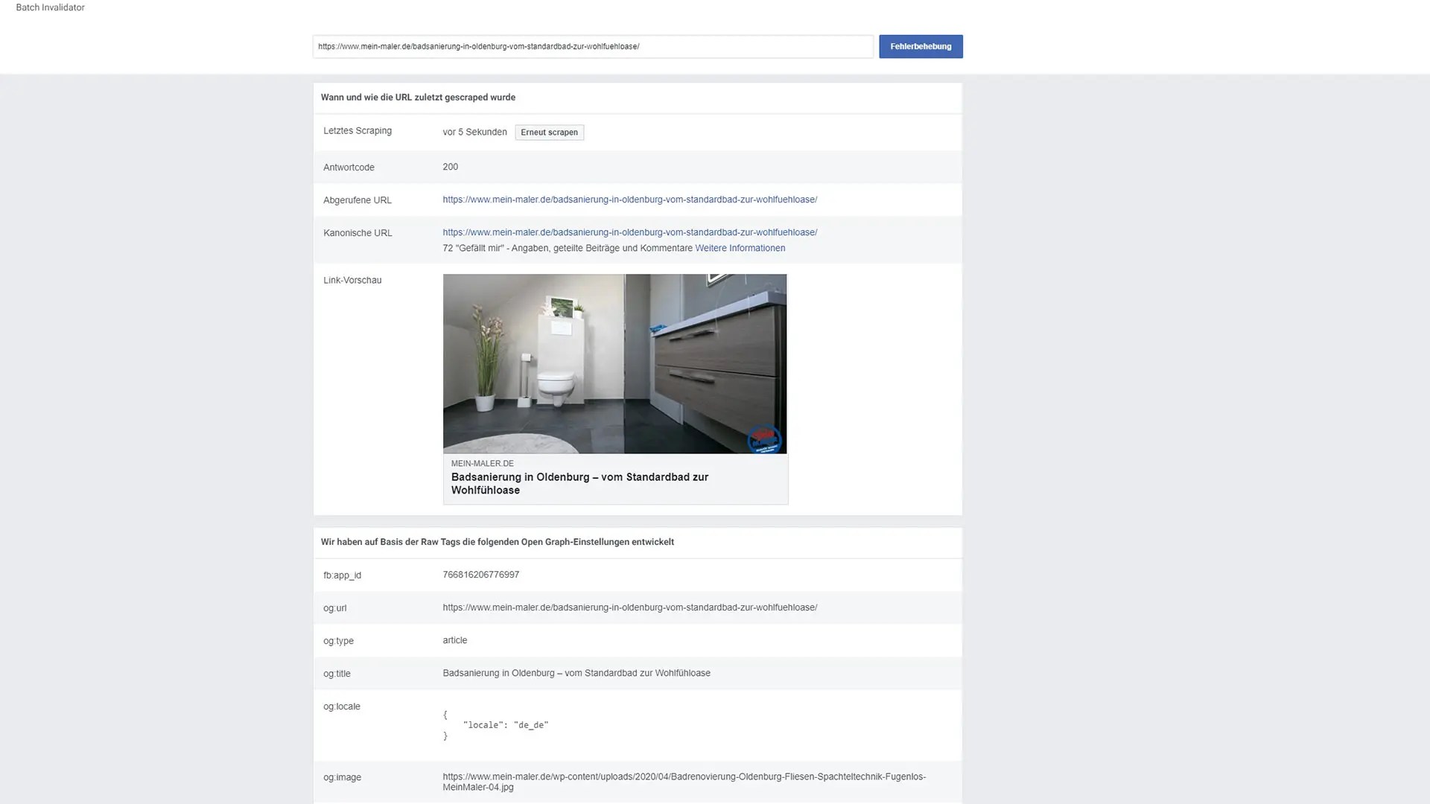Click the Weitere Informationen link
1430x804 pixels.
pos(740,248)
